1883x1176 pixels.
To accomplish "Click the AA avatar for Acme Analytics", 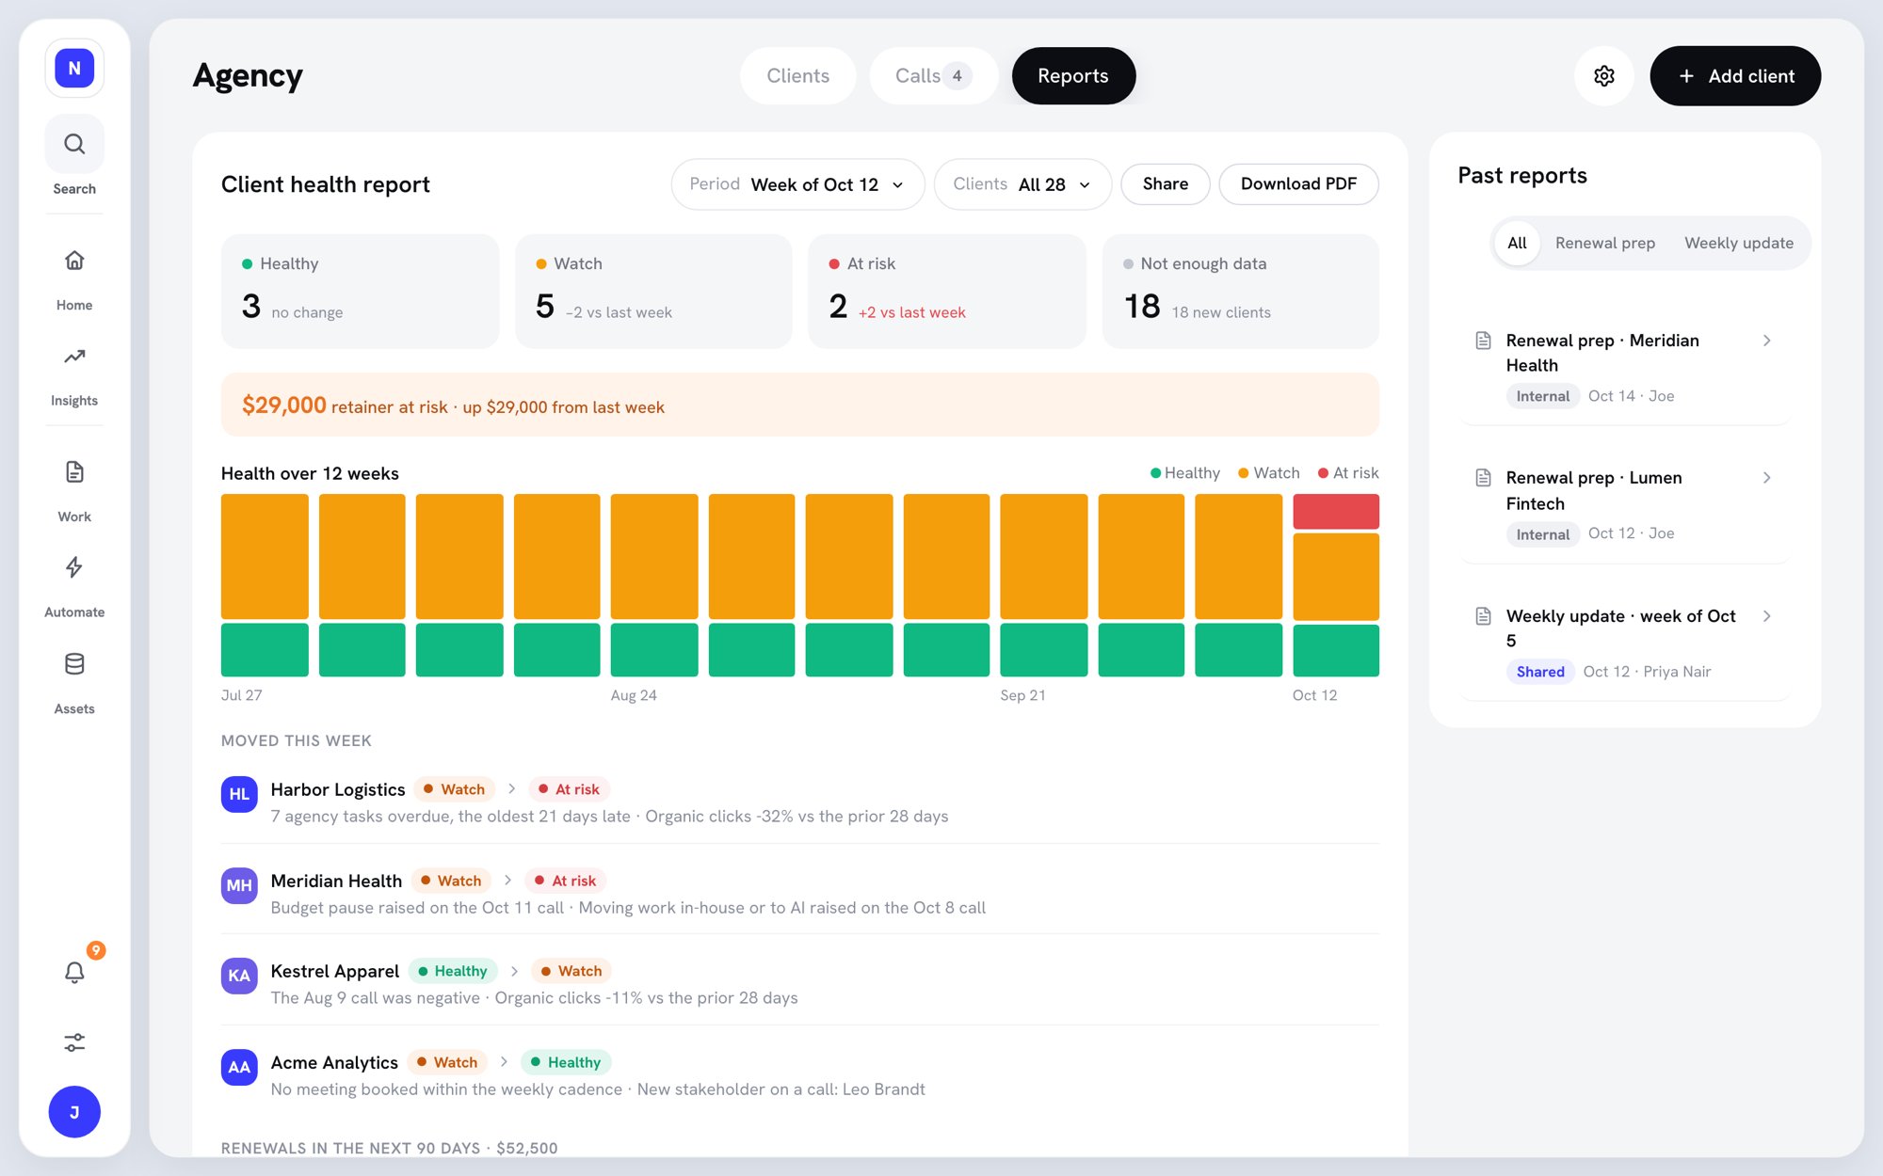I will click(239, 1067).
